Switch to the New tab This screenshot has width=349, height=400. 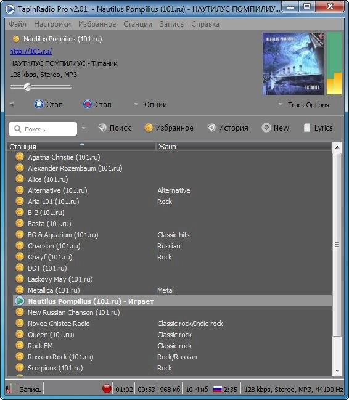(x=275, y=128)
